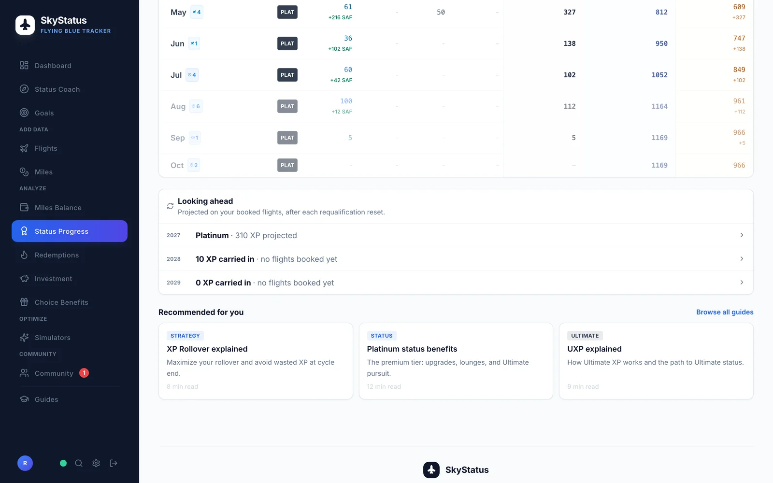Click the Status Coach compass icon
Screen dimensions: 773x483
[x=24, y=89]
